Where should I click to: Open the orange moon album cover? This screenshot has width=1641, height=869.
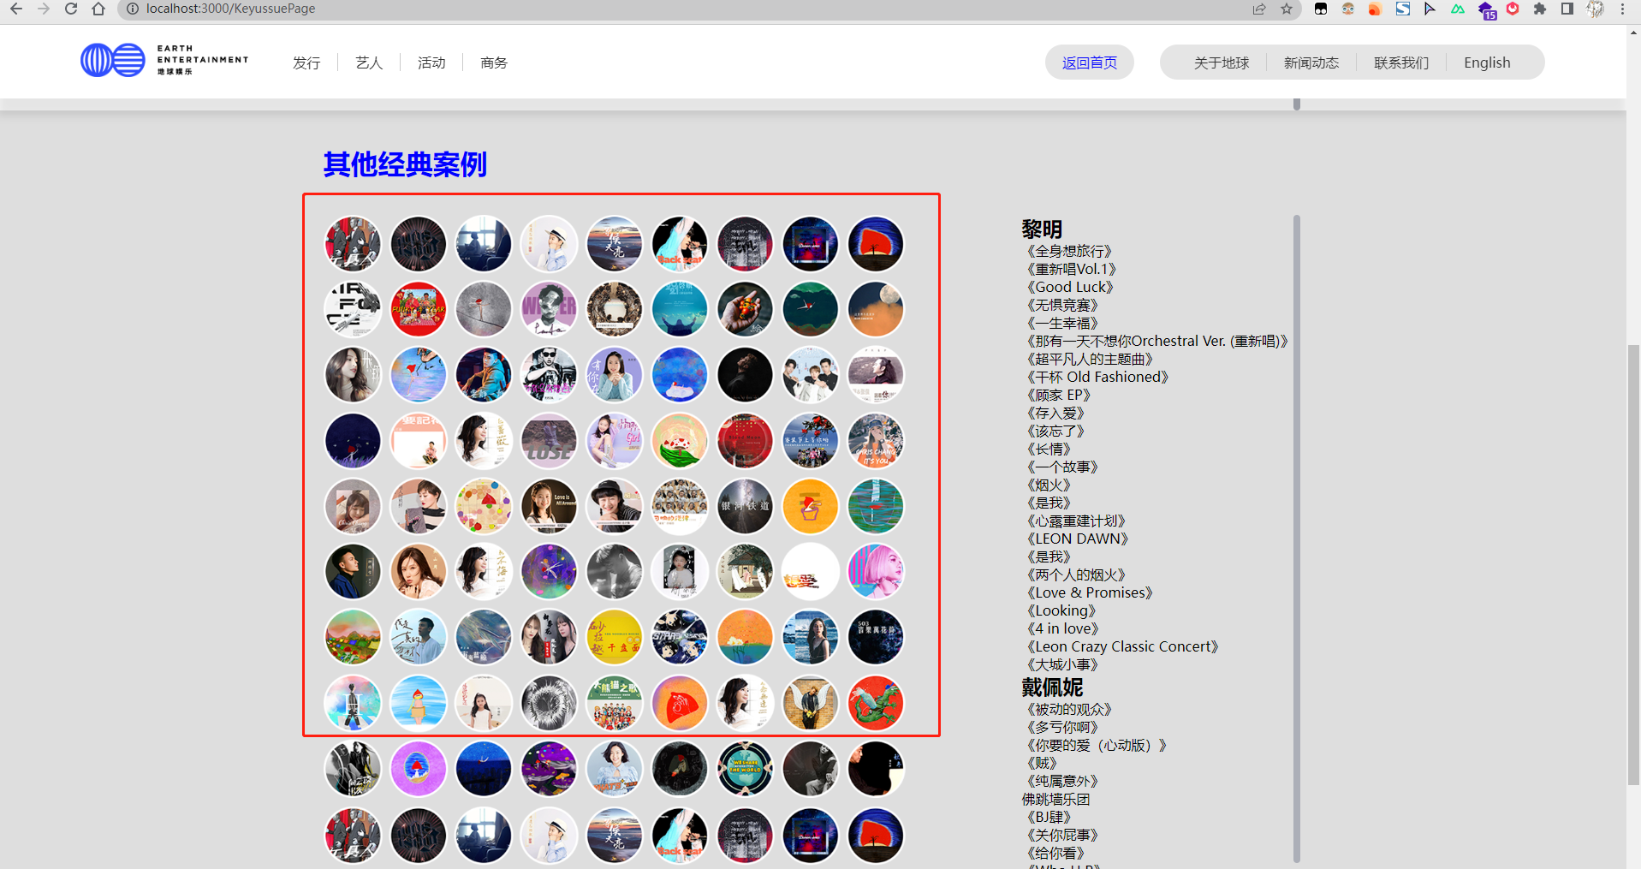click(x=876, y=309)
